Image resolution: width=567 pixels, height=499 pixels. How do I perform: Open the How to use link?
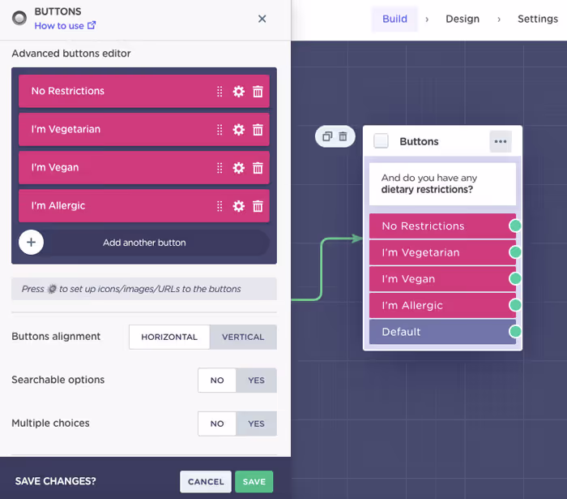[x=65, y=26]
